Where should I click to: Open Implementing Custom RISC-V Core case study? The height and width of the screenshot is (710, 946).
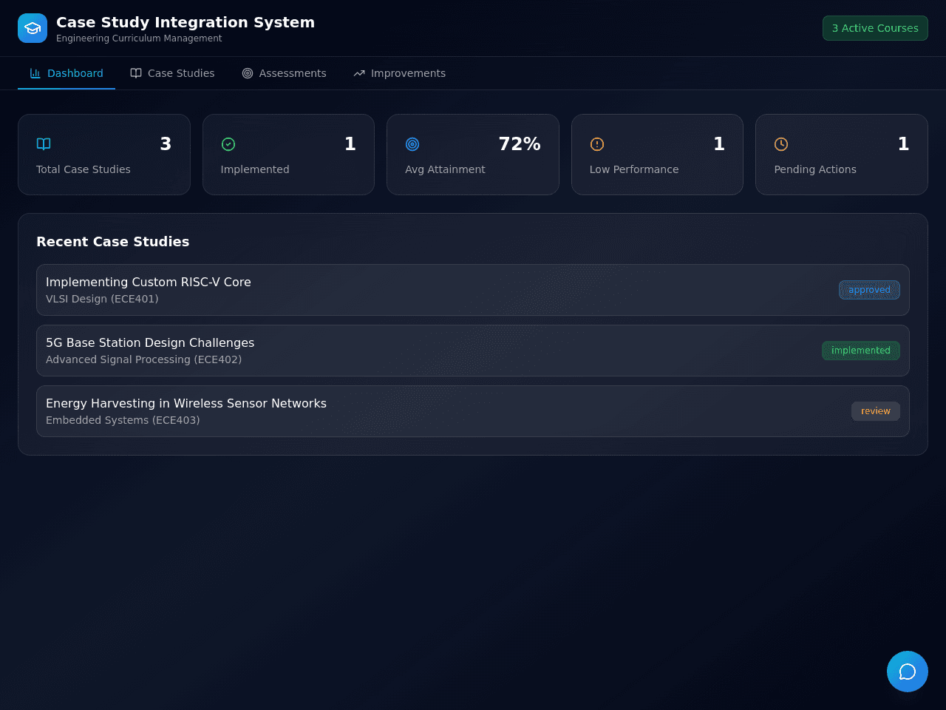[473, 290]
